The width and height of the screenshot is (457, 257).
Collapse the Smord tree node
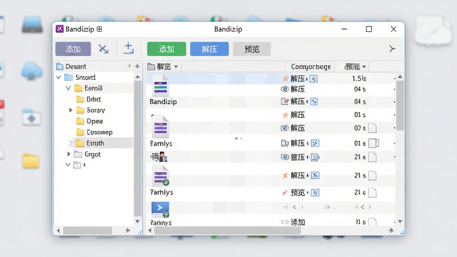point(58,78)
